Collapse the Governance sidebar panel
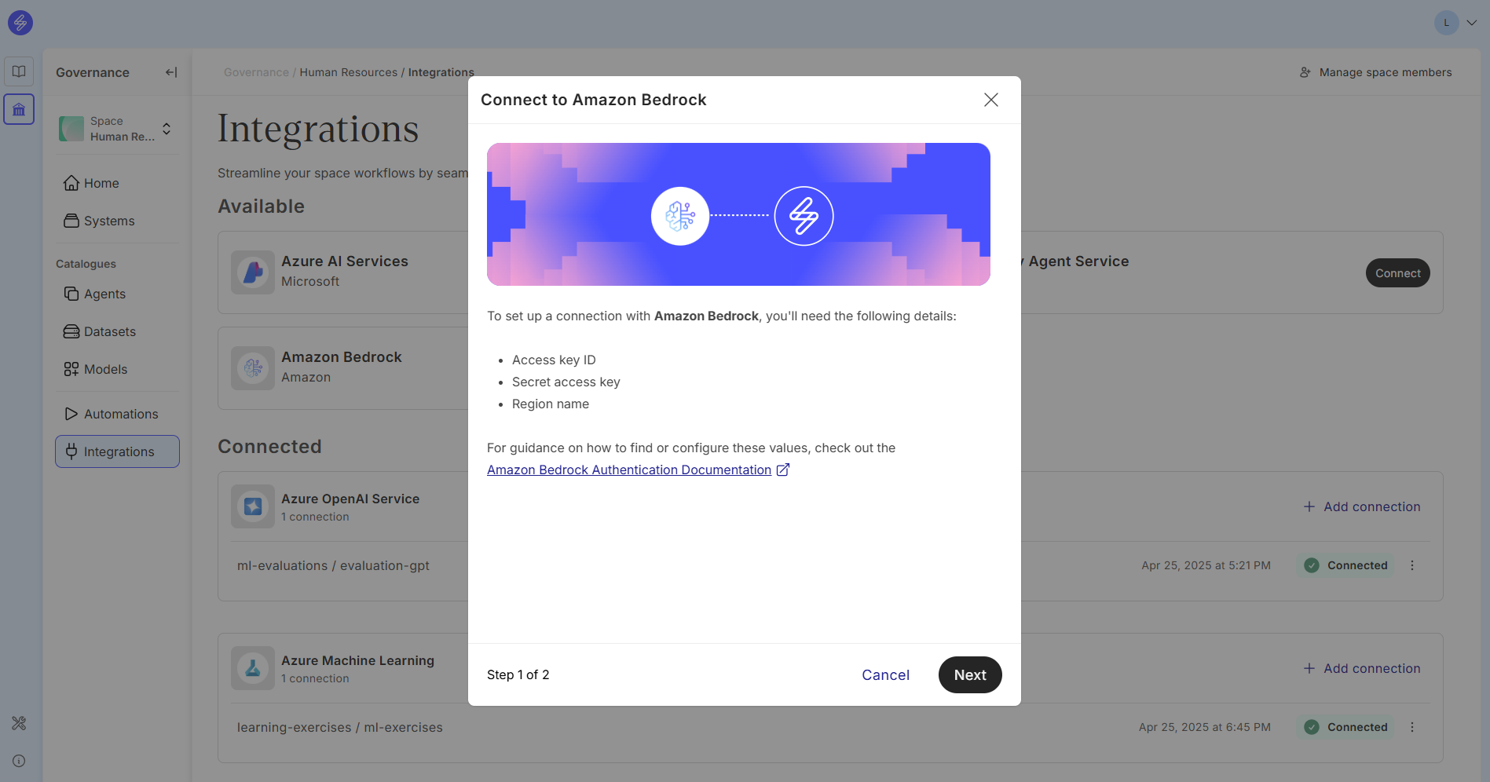 pos(171,72)
